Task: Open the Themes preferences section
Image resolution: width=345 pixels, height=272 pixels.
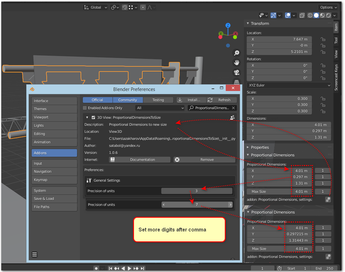Action: coord(54,109)
